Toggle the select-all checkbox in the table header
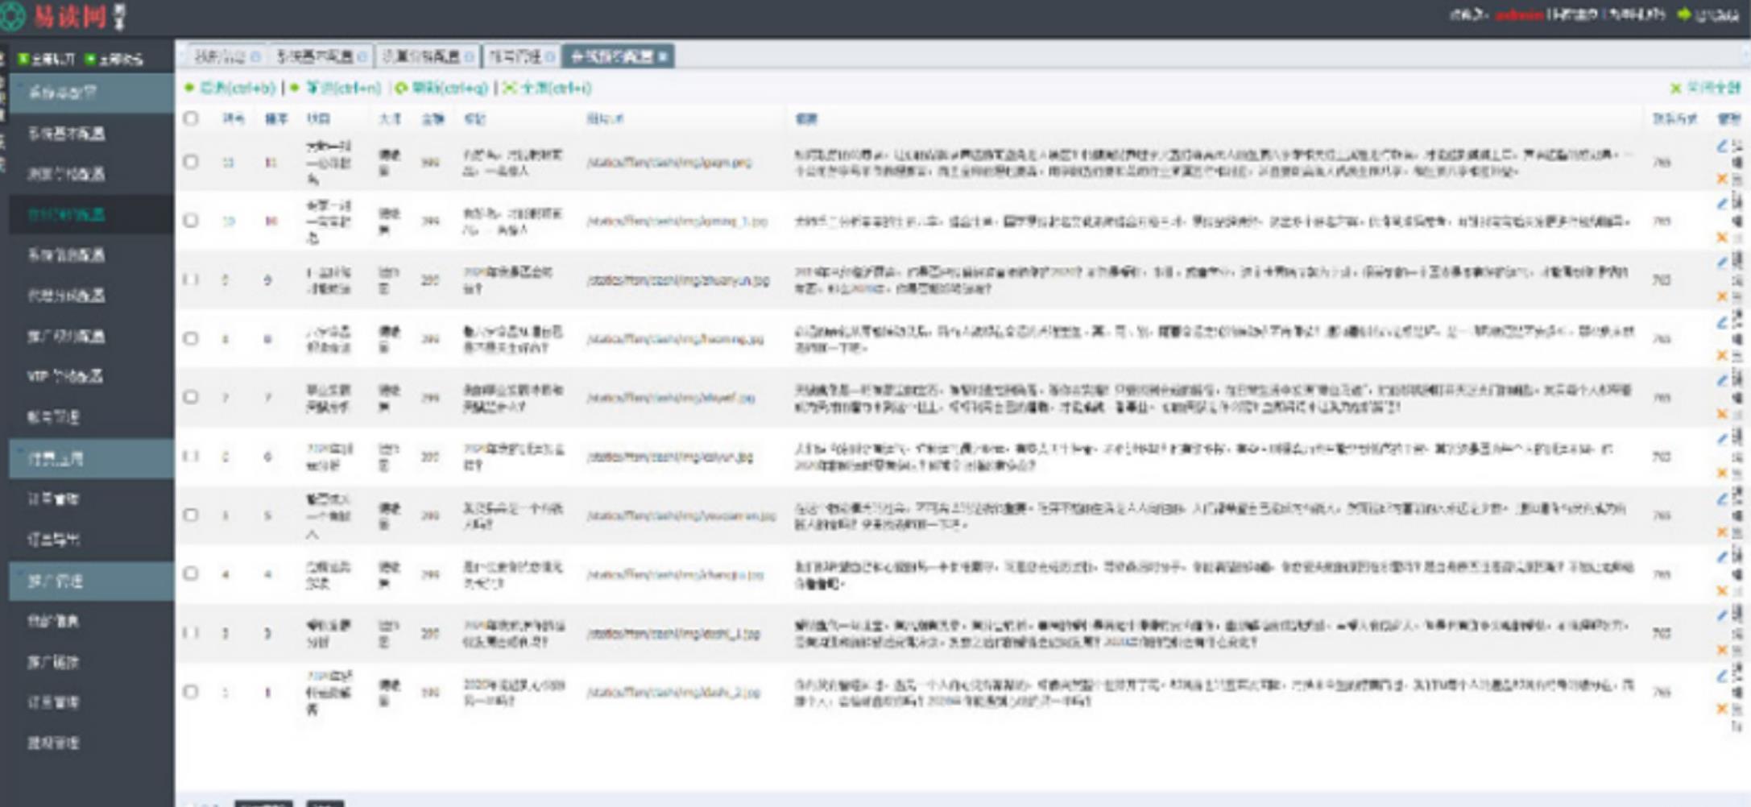The image size is (1751, 807). point(191,118)
